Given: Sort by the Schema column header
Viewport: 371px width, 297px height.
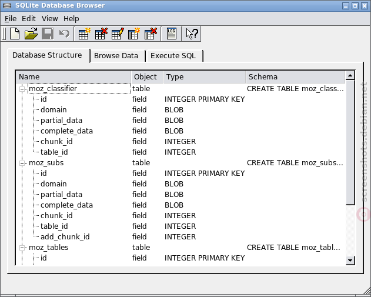Looking at the screenshot, I should click(296, 77).
